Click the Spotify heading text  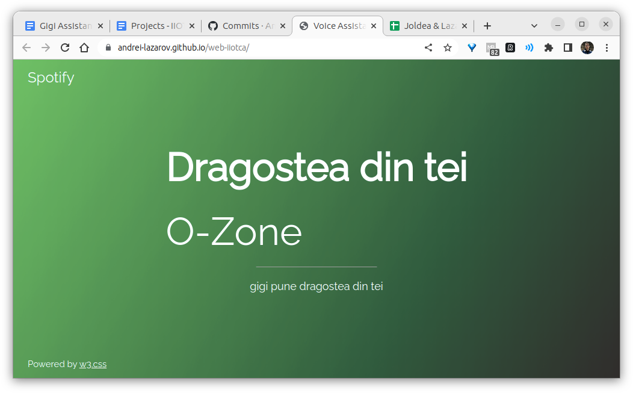click(51, 78)
